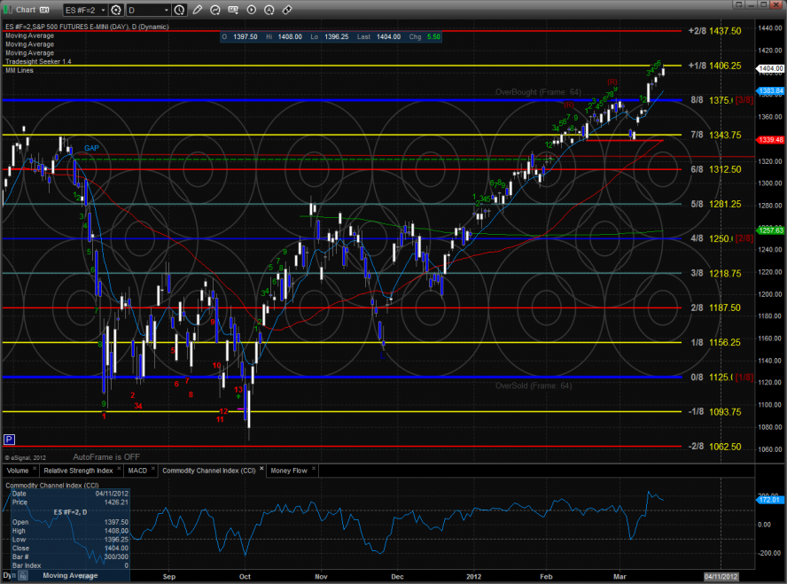
Task: Toggle the AutoFrame is OFF label
Action: 106,456
